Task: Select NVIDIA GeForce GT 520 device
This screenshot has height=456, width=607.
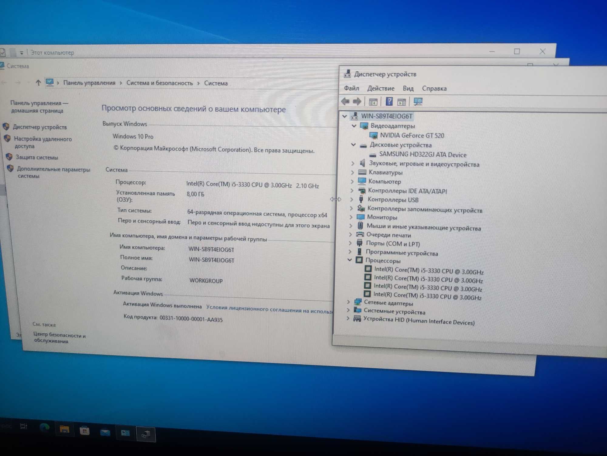Action: (x=412, y=135)
